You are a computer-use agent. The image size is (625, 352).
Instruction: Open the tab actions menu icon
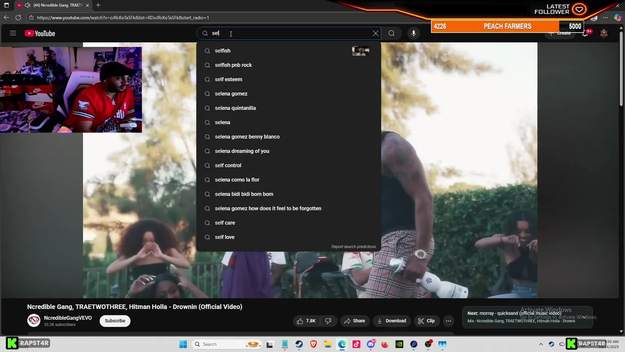click(6, 5)
